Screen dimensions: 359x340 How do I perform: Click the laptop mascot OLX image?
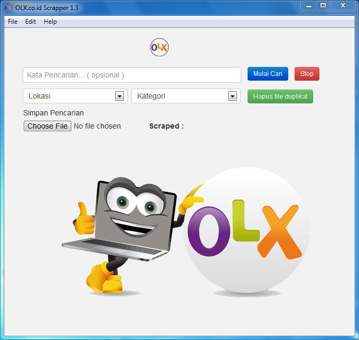(x=185, y=231)
